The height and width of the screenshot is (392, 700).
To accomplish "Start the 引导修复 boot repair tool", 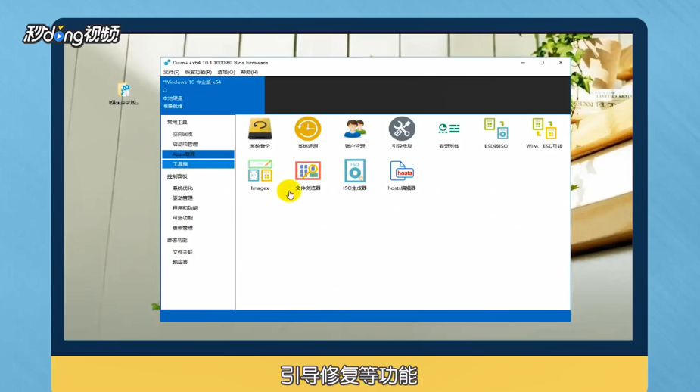I will [402, 132].
